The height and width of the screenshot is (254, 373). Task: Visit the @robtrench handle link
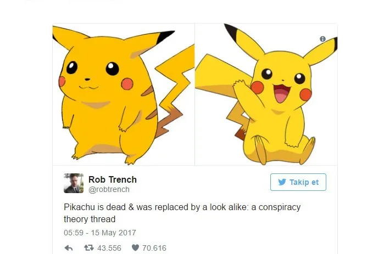[109, 189]
